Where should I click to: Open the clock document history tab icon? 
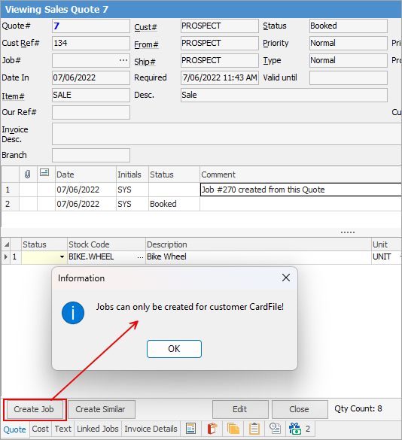[x=275, y=429]
